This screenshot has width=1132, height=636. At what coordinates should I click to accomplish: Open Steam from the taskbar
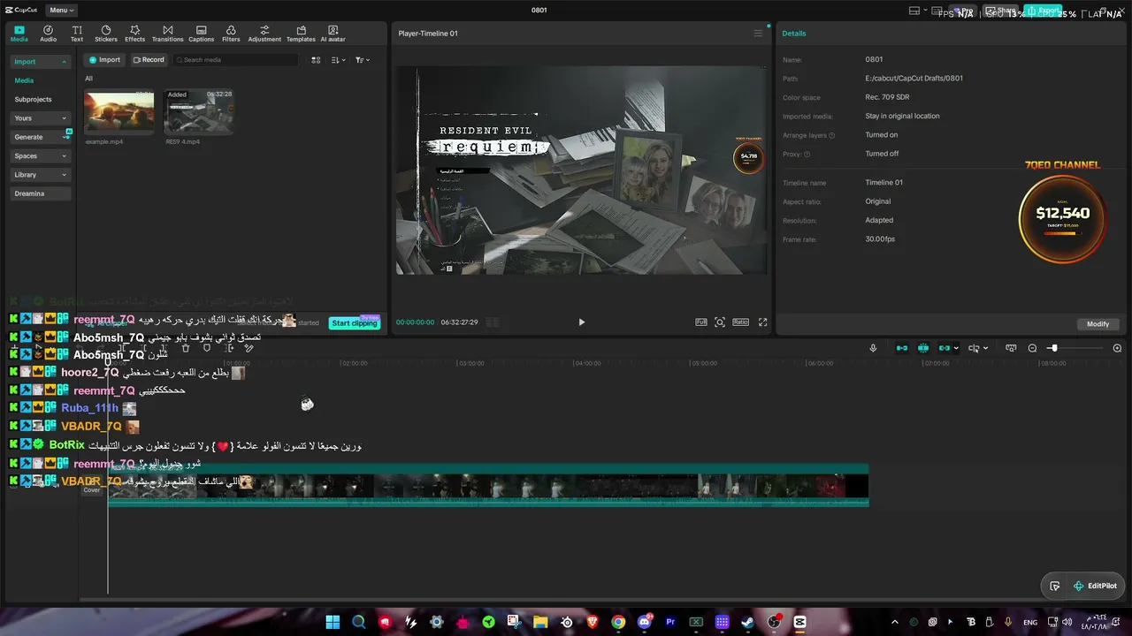click(748, 622)
